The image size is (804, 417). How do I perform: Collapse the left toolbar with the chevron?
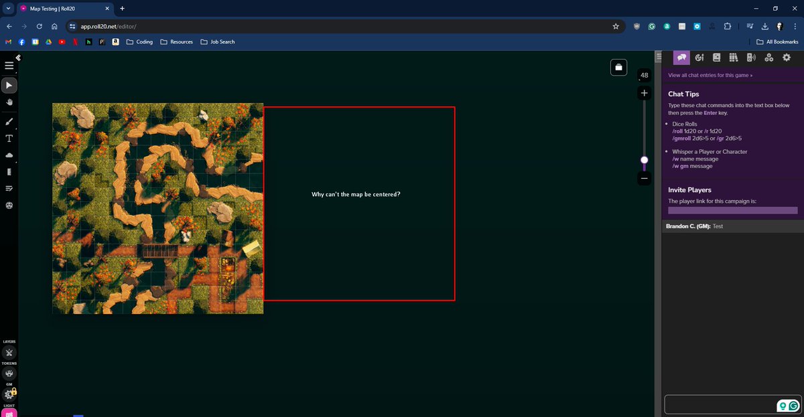17,58
